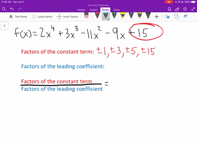The height and width of the screenshot is (147, 197).
Task: Open the View tab
Action: [117, 10]
